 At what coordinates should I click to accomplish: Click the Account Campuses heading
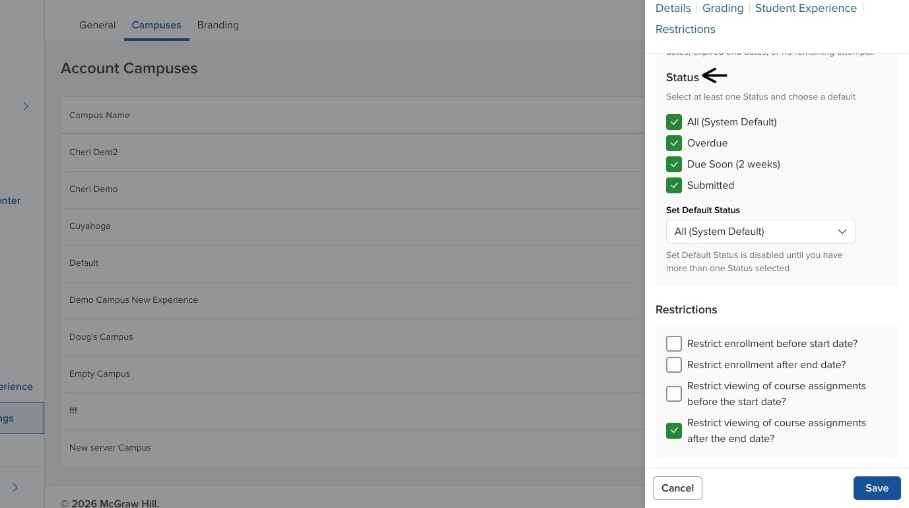(x=129, y=69)
